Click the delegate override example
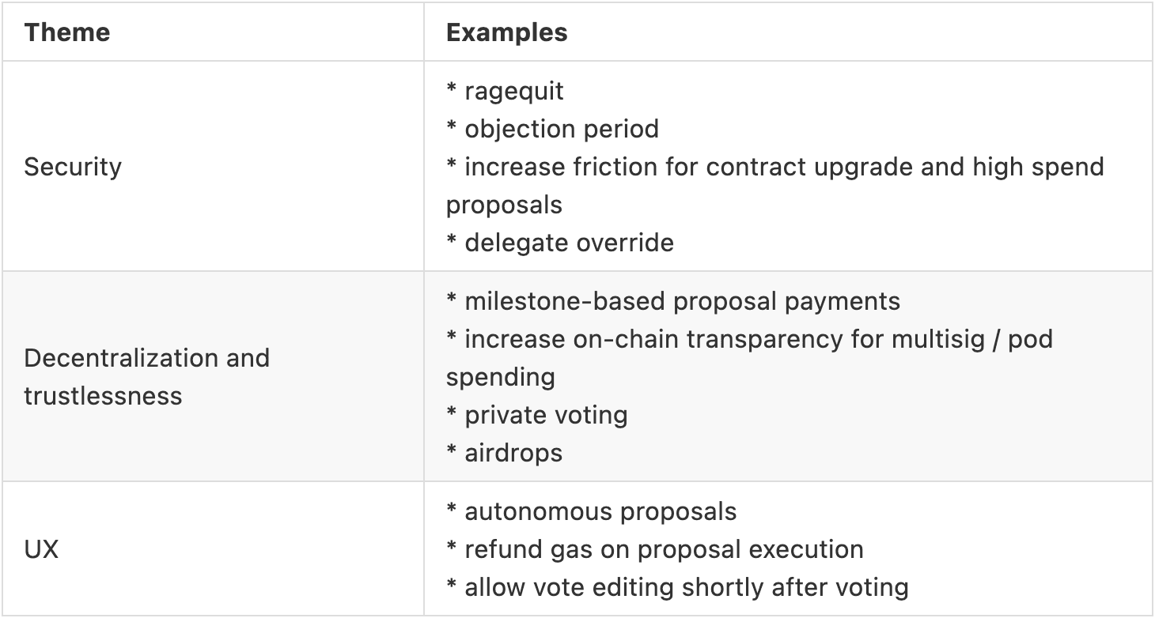The width and height of the screenshot is (1155, 618). [569, 243]
